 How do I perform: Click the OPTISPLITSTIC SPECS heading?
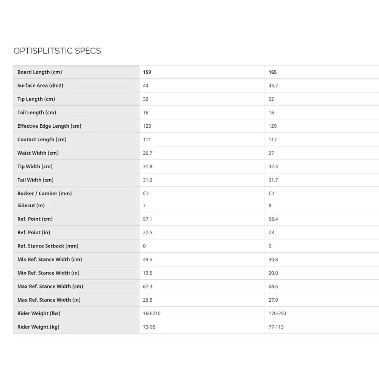pos(57,51)
